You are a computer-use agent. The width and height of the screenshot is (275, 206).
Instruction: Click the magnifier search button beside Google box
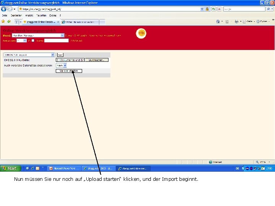pyautogui.click(x=269, y=9)
